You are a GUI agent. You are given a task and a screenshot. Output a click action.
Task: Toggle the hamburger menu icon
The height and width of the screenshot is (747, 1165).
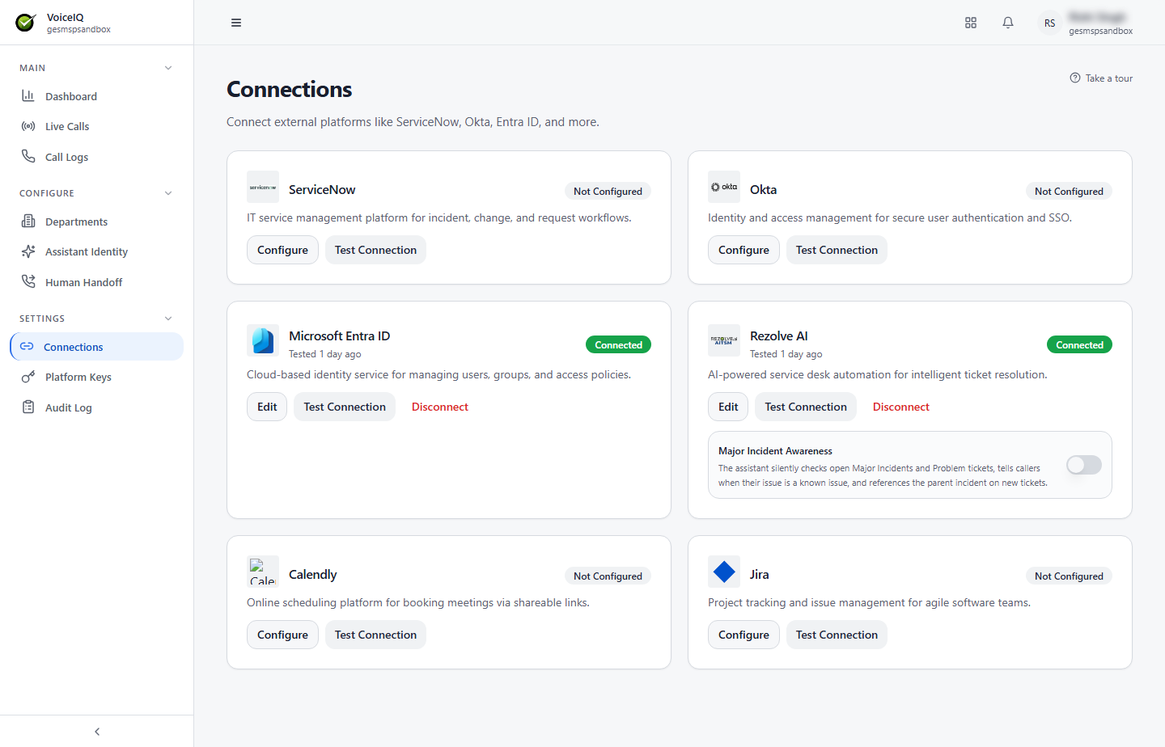(x=236, y=23)
